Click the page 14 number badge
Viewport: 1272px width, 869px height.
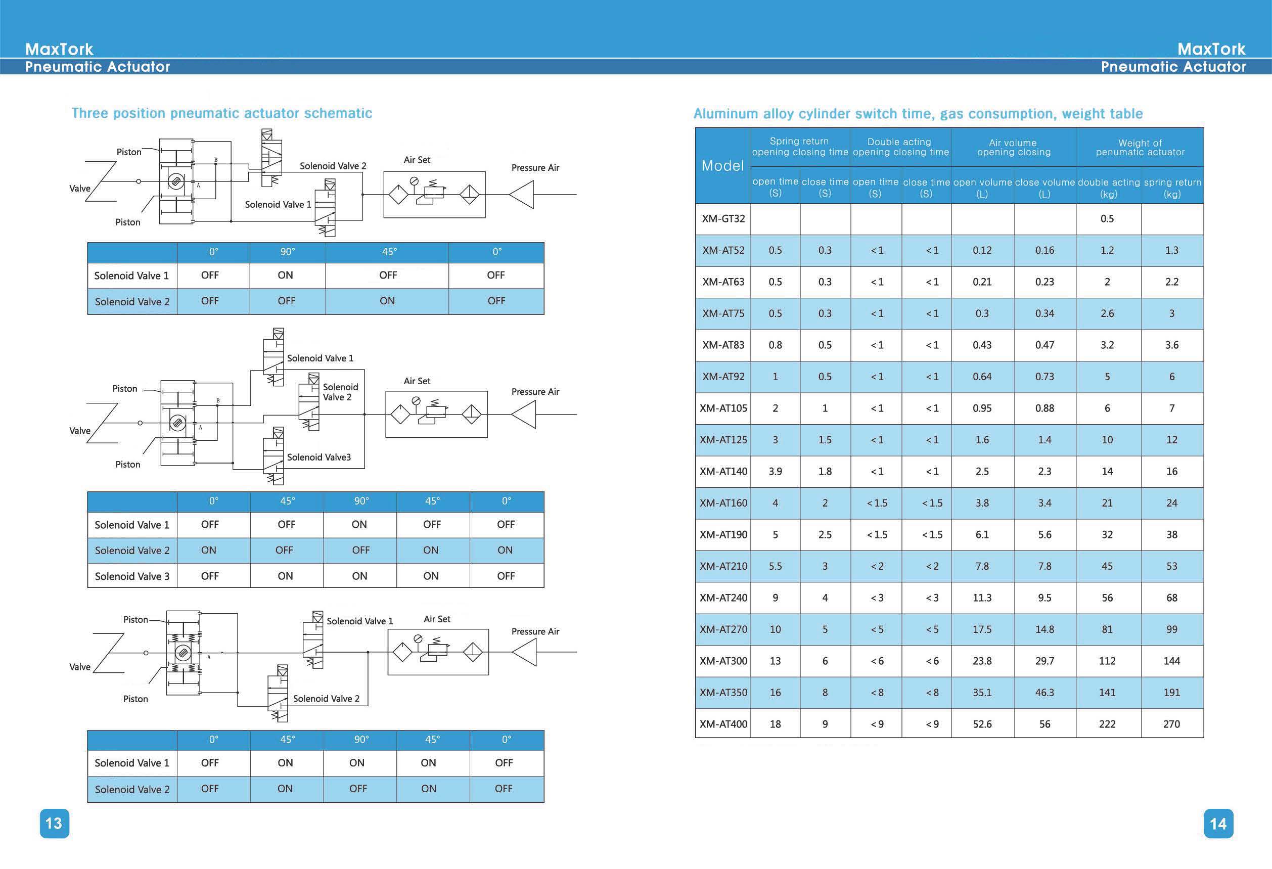point(1218,823)
